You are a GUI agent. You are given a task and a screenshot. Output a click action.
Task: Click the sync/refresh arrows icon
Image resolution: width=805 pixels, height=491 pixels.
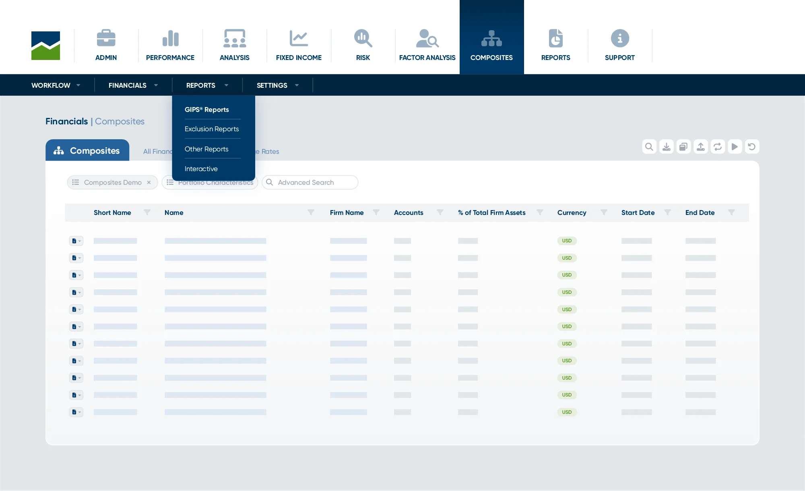point(718,147)
